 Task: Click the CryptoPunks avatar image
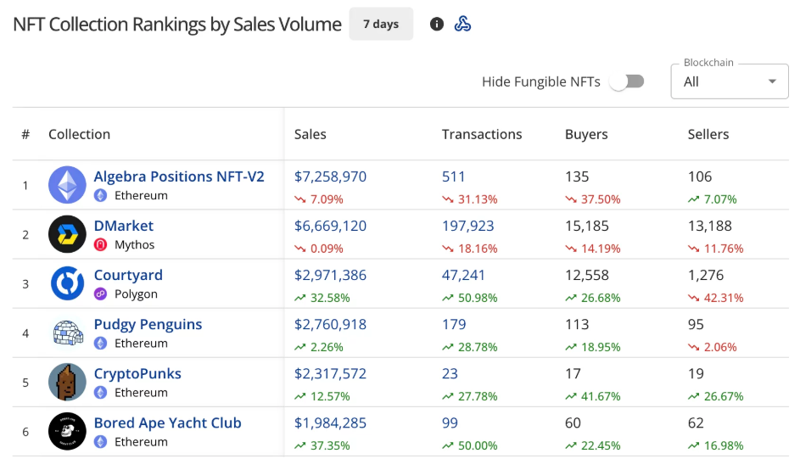coord(67,382)
